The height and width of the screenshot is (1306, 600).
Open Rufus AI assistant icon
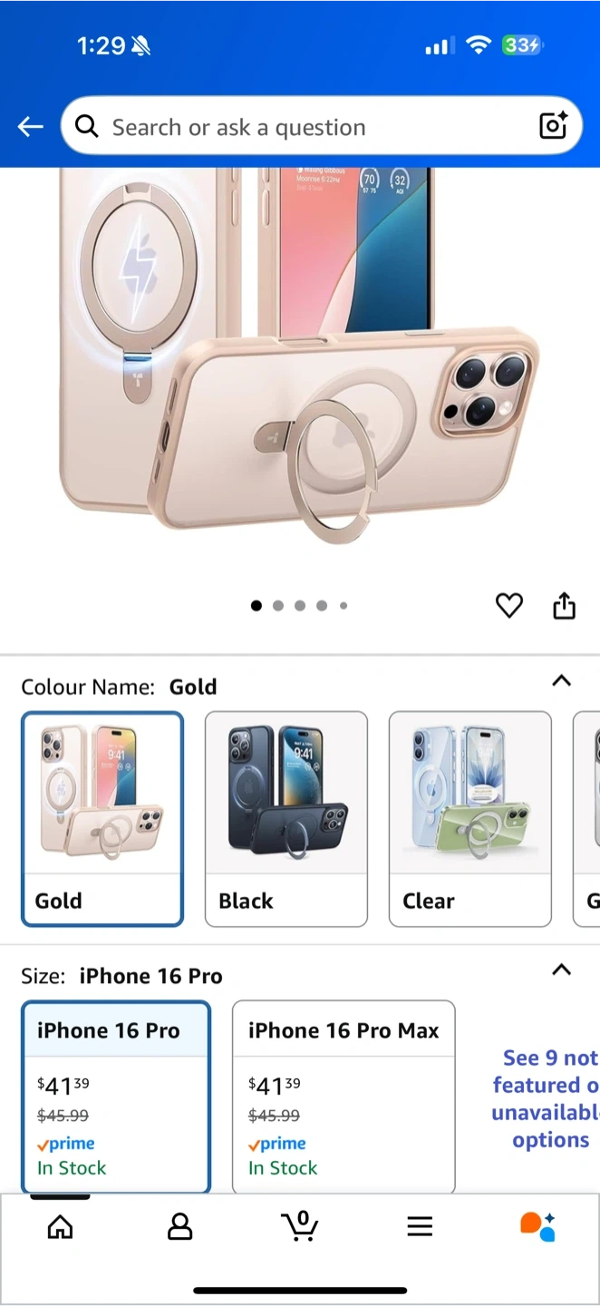537,1226
